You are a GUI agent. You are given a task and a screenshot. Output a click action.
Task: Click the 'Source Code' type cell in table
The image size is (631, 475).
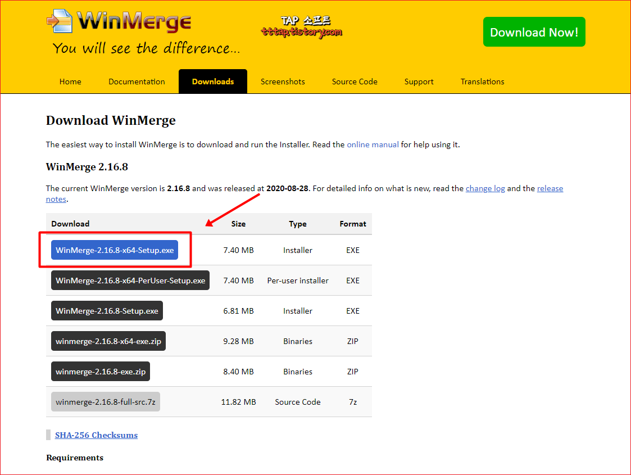(x=298, y=402)
